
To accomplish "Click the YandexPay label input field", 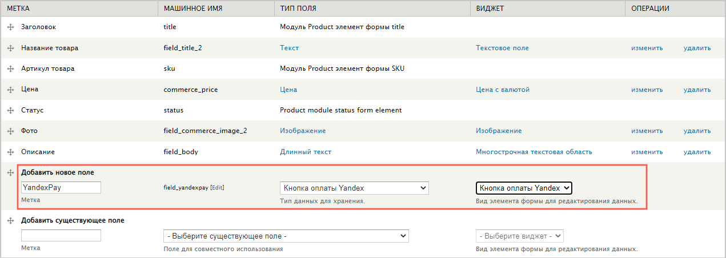I will coord(61,187).
